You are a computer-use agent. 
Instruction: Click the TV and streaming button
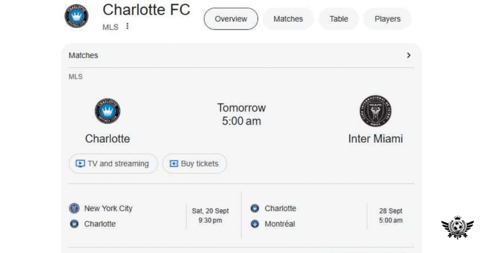point(113,164)
